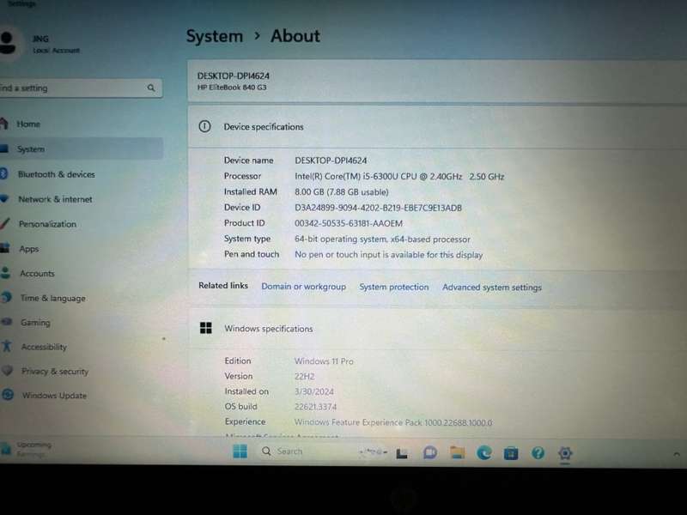The height and width of the screenshot is (515, 687).
Task: Launch Microsoft Edge from the taskbar
Action: 484,453
